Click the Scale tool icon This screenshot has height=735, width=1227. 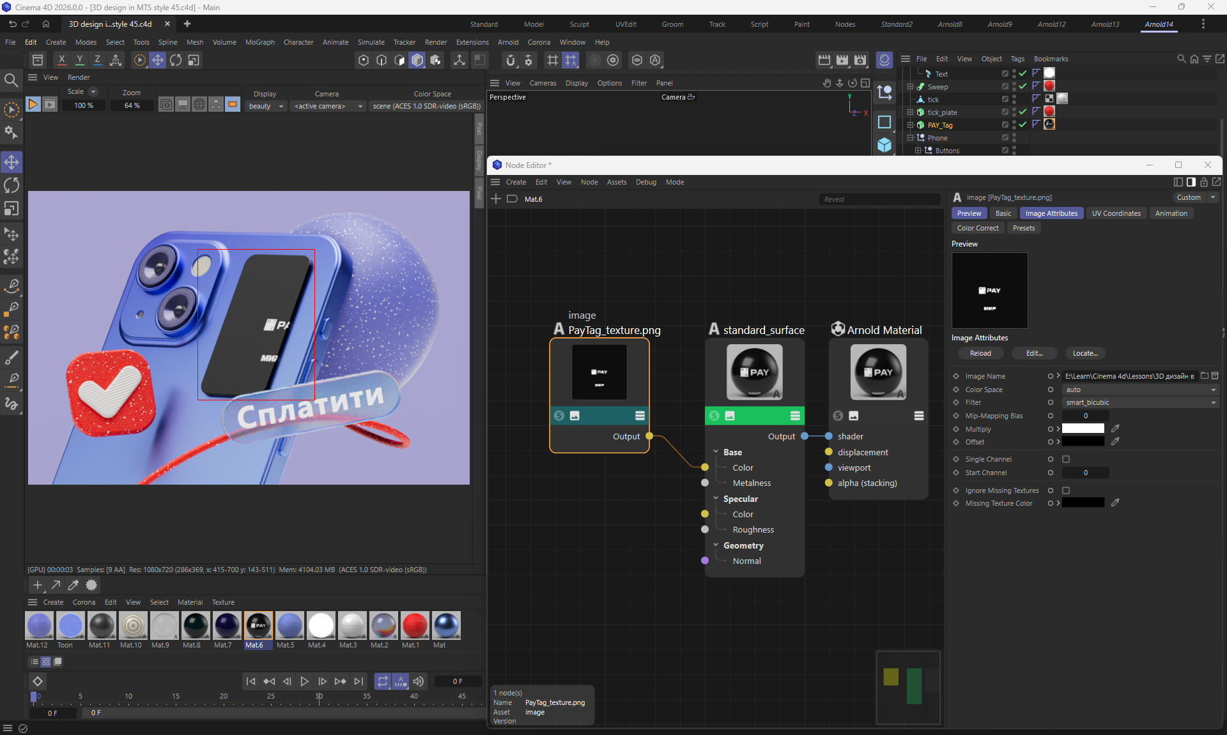[x=12, y=209]
